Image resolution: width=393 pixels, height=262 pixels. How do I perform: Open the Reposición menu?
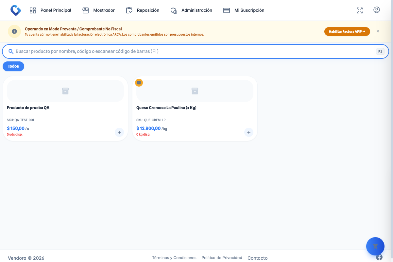coord(143,10)
